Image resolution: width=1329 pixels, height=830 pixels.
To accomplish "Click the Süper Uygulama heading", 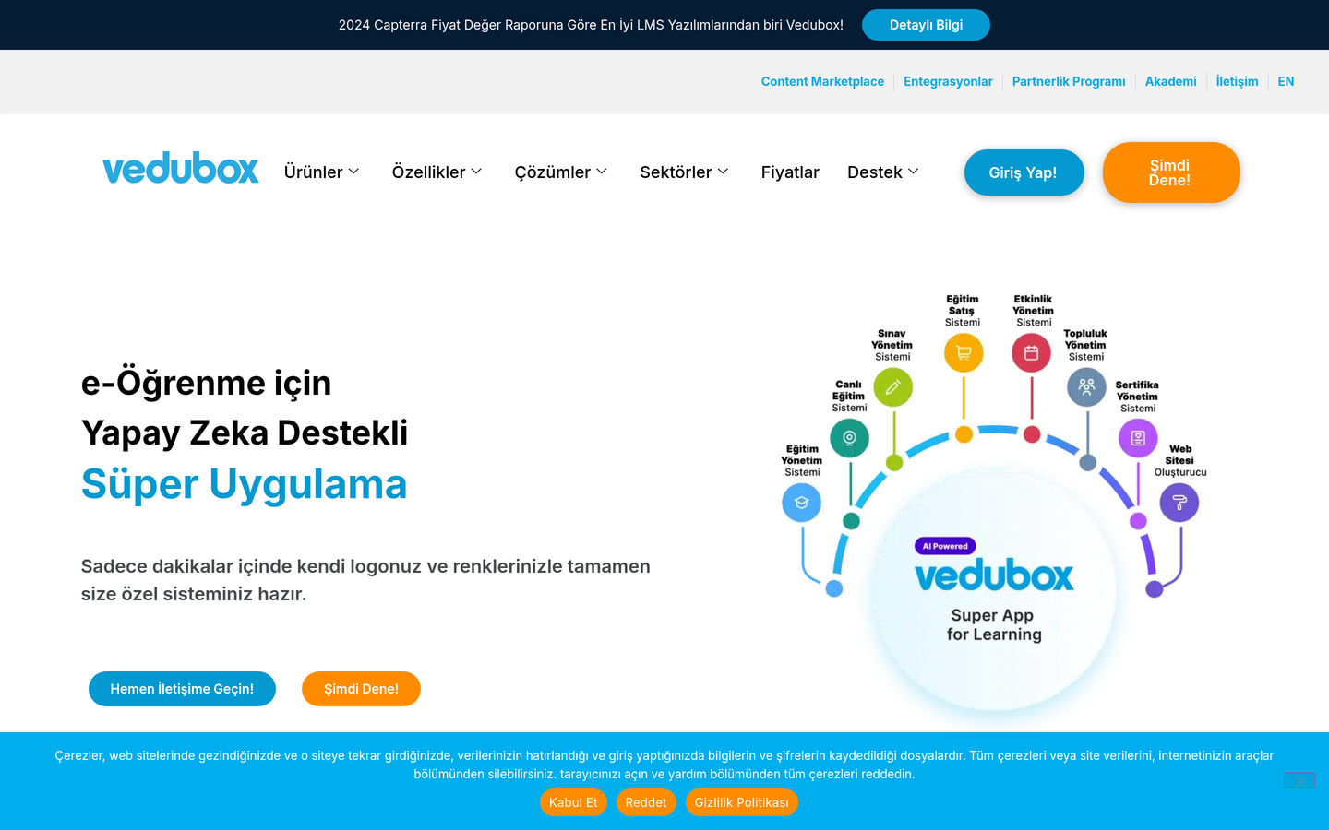I will (x=244, y=484).
